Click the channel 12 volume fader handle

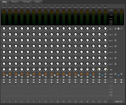click(x=69, y=81)
